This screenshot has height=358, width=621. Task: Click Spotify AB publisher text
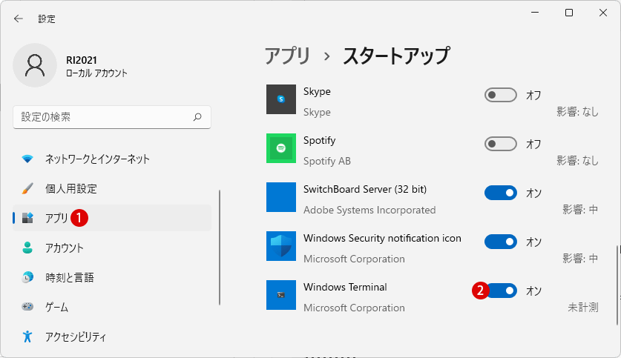point(326,161)
